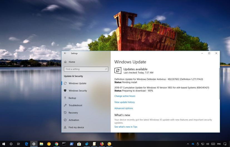
Task: Click the Activation checkmark icon
Action: (x=65, y=120)
